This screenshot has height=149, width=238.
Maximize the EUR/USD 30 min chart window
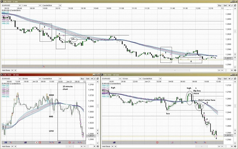(96, 75)
